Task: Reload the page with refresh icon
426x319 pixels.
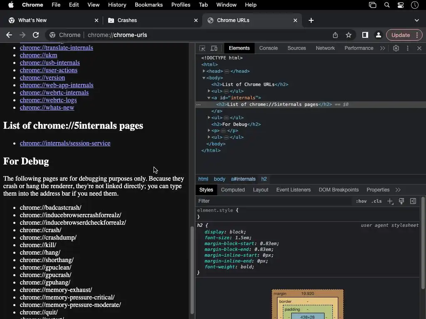Action: (36, 35)
